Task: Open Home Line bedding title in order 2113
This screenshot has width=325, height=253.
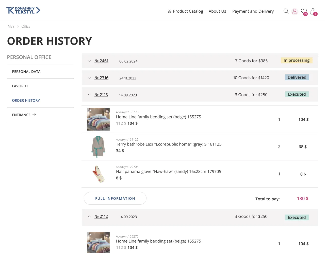Action: [x=158, y=117]
